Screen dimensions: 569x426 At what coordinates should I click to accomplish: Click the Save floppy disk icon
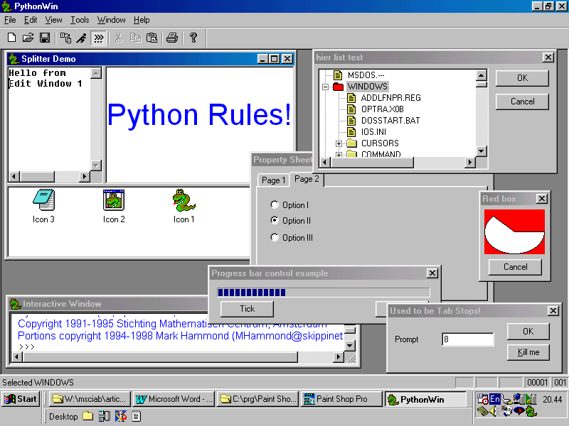(45, 38)
